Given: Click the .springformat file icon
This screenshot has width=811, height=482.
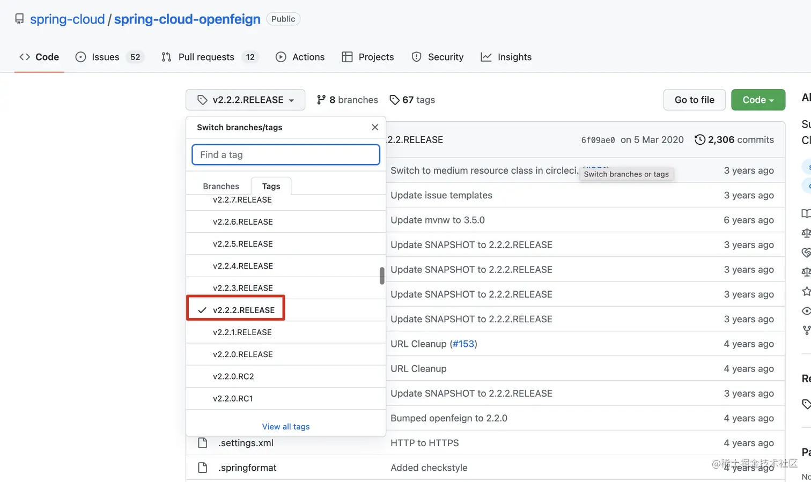Looking at the screenshot, I should (x=203, y=468).
